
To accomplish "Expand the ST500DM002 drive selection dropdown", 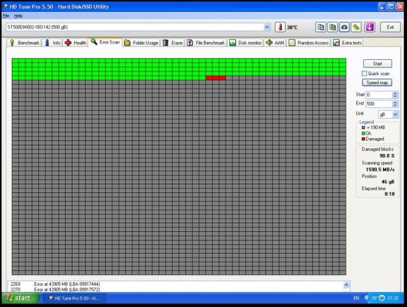I will (267, 27).
